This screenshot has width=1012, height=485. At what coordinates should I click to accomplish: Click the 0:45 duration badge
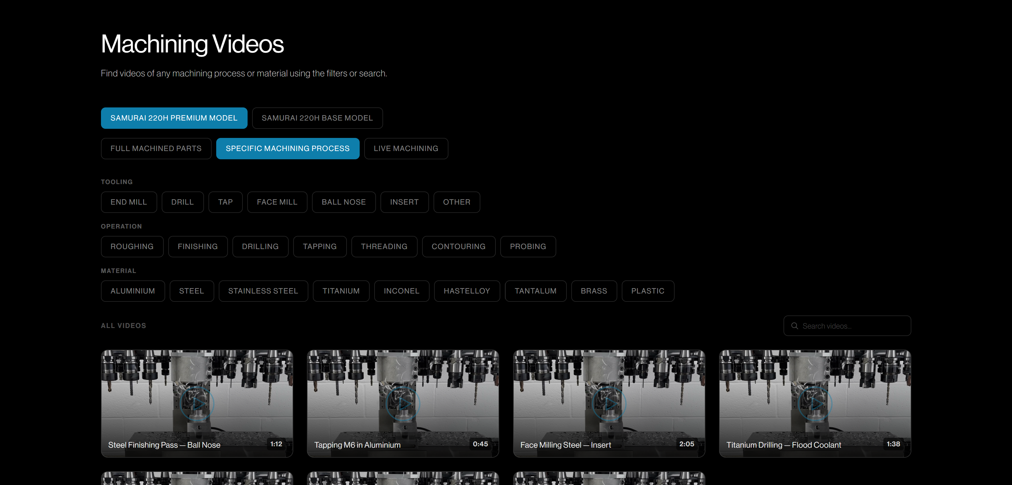[x=480, y=444]
